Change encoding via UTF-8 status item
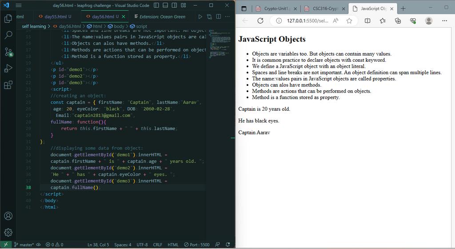This screenshot has height=249, width=455. coord(142,245)
